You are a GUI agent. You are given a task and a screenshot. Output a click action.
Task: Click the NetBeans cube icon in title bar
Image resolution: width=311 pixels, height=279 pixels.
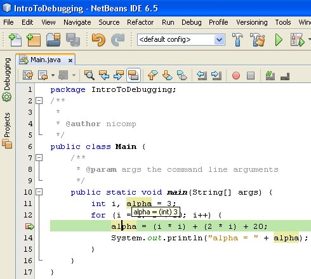6,8
